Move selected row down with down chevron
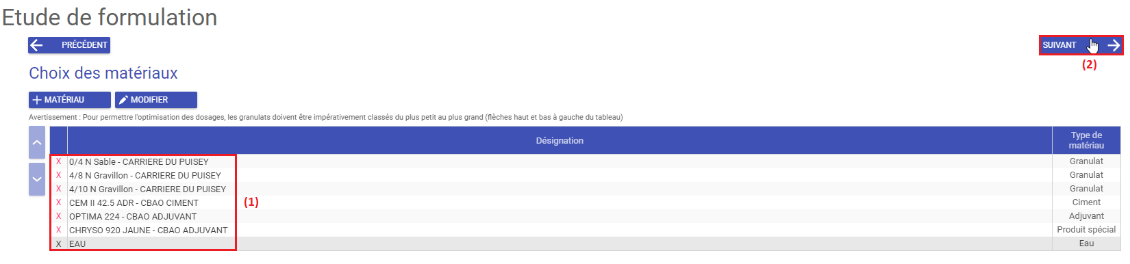Image resolution: width=1130 pixels, height=264 pixels. pyautogui.click(x=37, y=179)
